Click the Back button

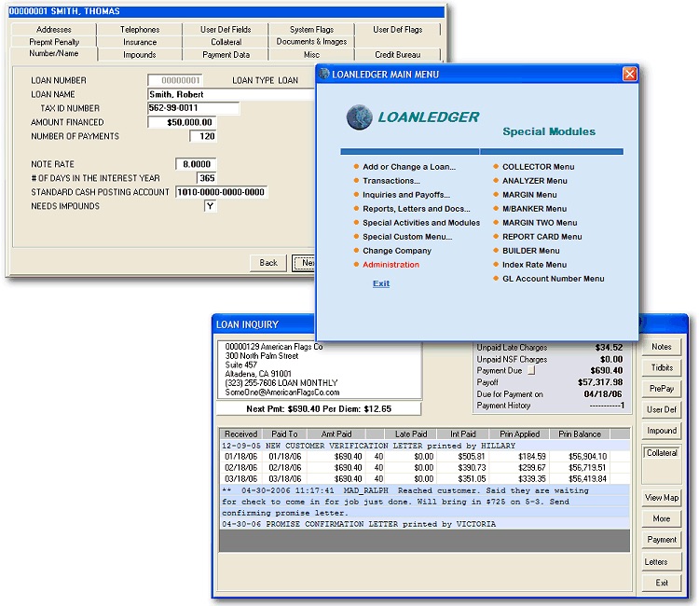click(268, 263)
